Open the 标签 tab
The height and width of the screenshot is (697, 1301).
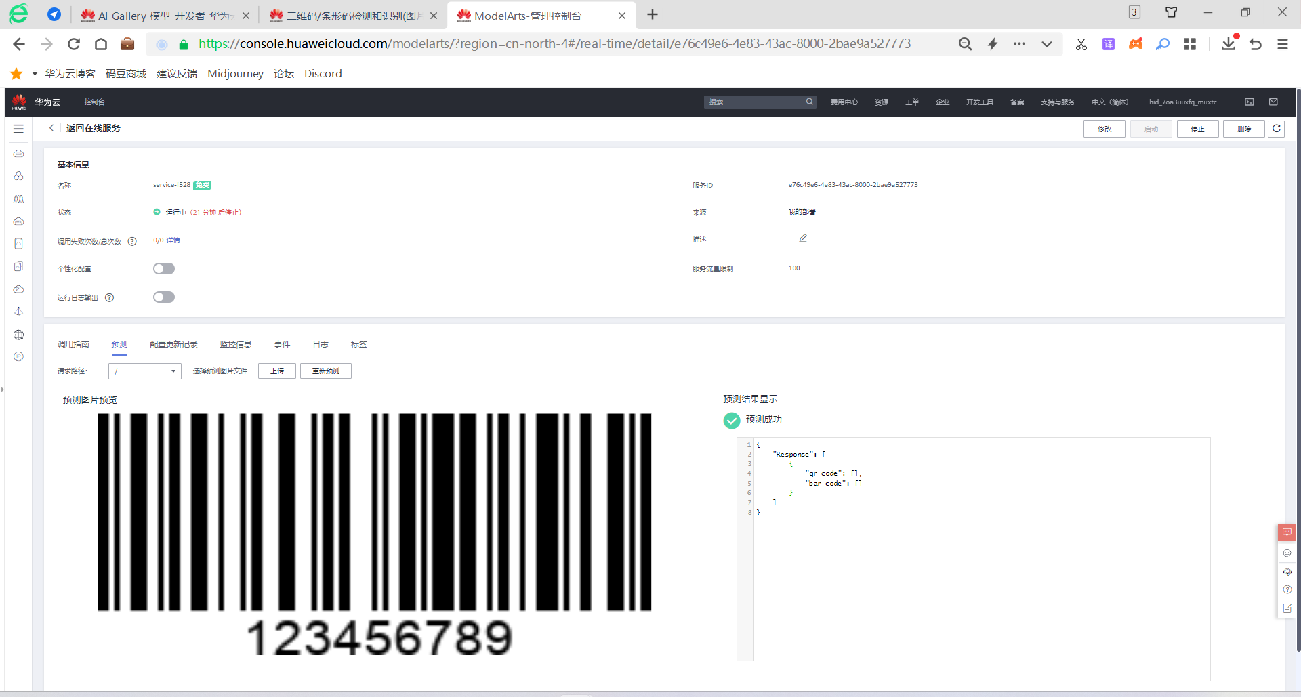(x=358, y=345)
